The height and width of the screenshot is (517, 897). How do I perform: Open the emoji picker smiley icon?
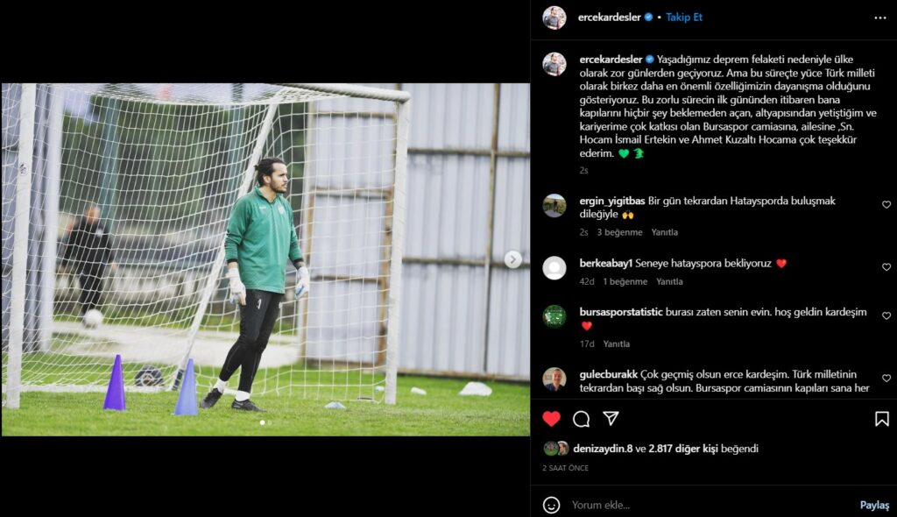click(x=552, y=505)
